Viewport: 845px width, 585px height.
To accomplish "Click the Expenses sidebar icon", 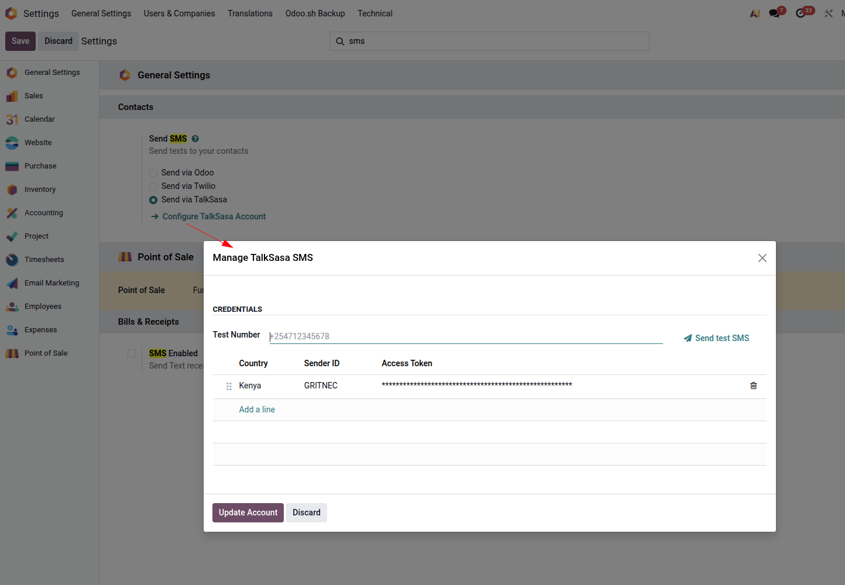I will (12, 330).
